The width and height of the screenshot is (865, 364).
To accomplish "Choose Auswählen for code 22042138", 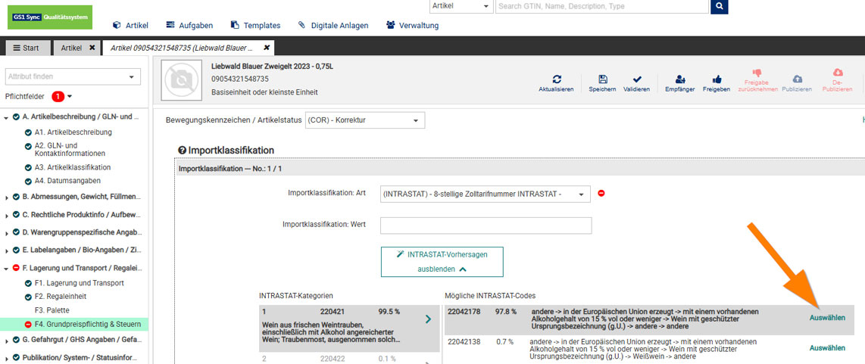I will (x=827, y=348).
